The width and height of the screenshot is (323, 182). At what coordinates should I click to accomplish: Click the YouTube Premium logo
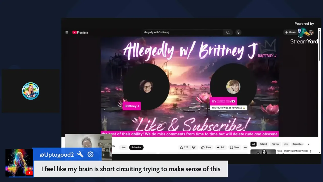coord(80,32)
